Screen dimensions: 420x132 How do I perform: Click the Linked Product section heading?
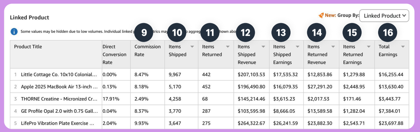[29, 17]
